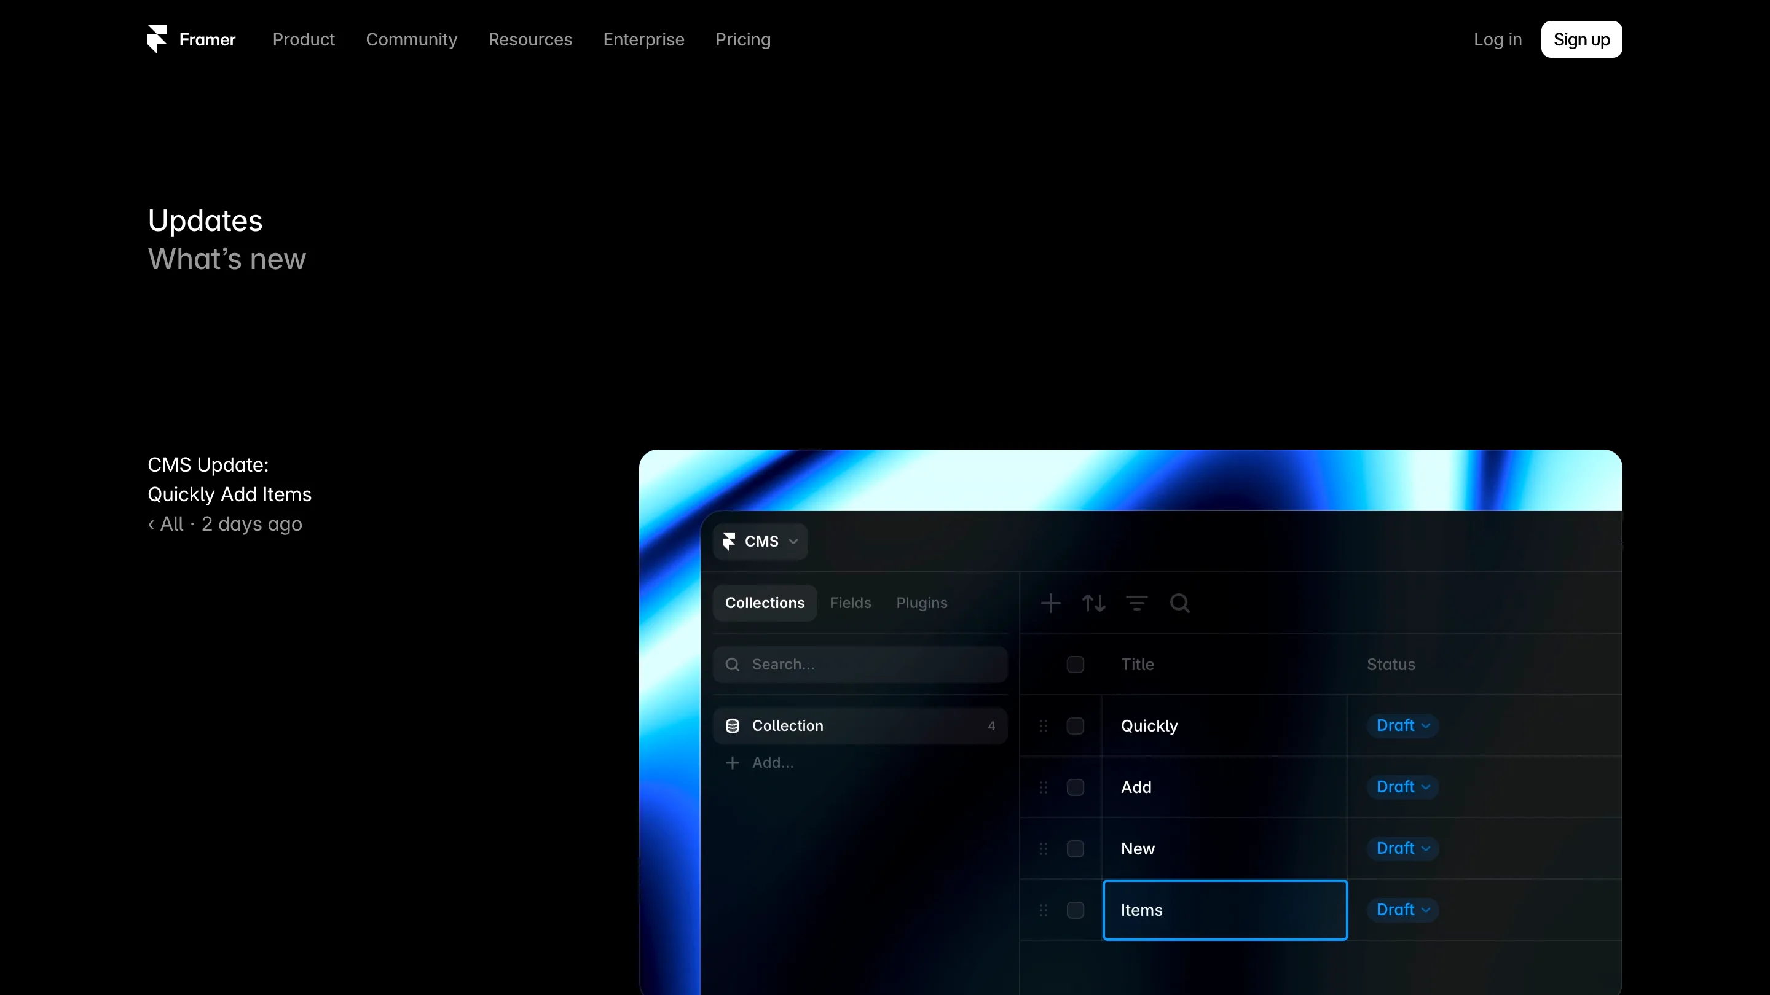This screenshot has height=995, width=1770.
Task: Open Draft status dropdown for Add
Action: [1402, 787]
